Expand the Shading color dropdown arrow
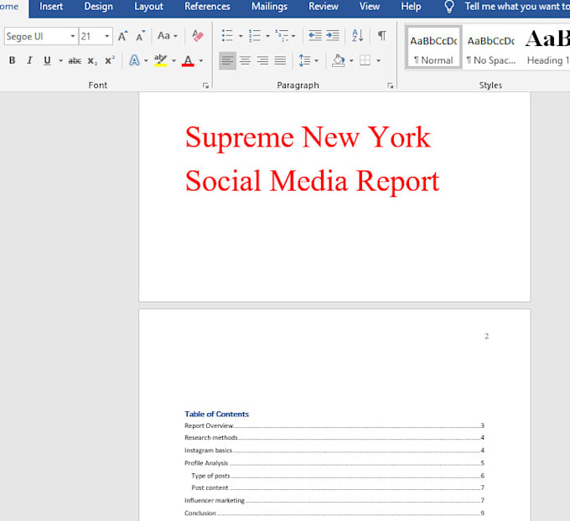Viewport: 570px width, 521px height. (x=351, y=60)
